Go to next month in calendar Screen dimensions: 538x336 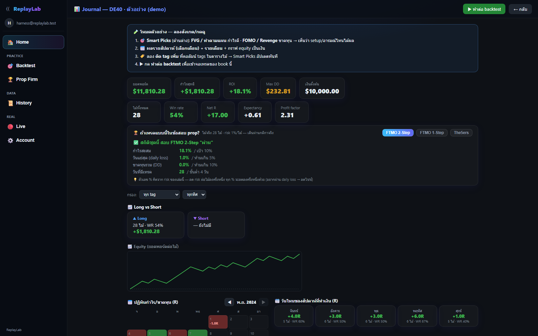click(x=263, y=302)
